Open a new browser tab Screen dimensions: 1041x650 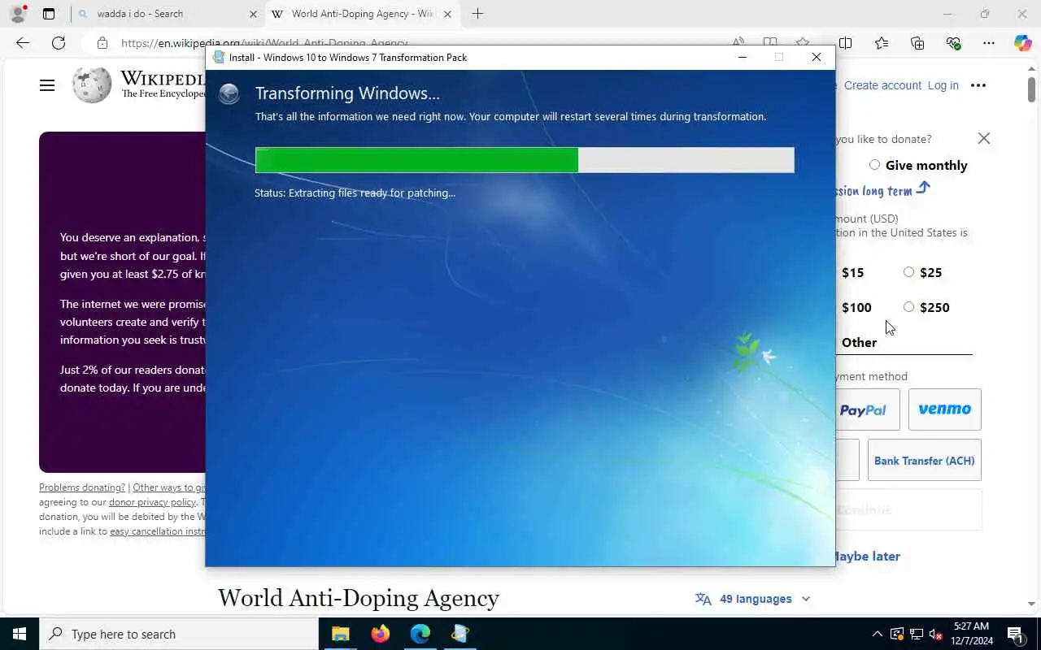[477, 14]
